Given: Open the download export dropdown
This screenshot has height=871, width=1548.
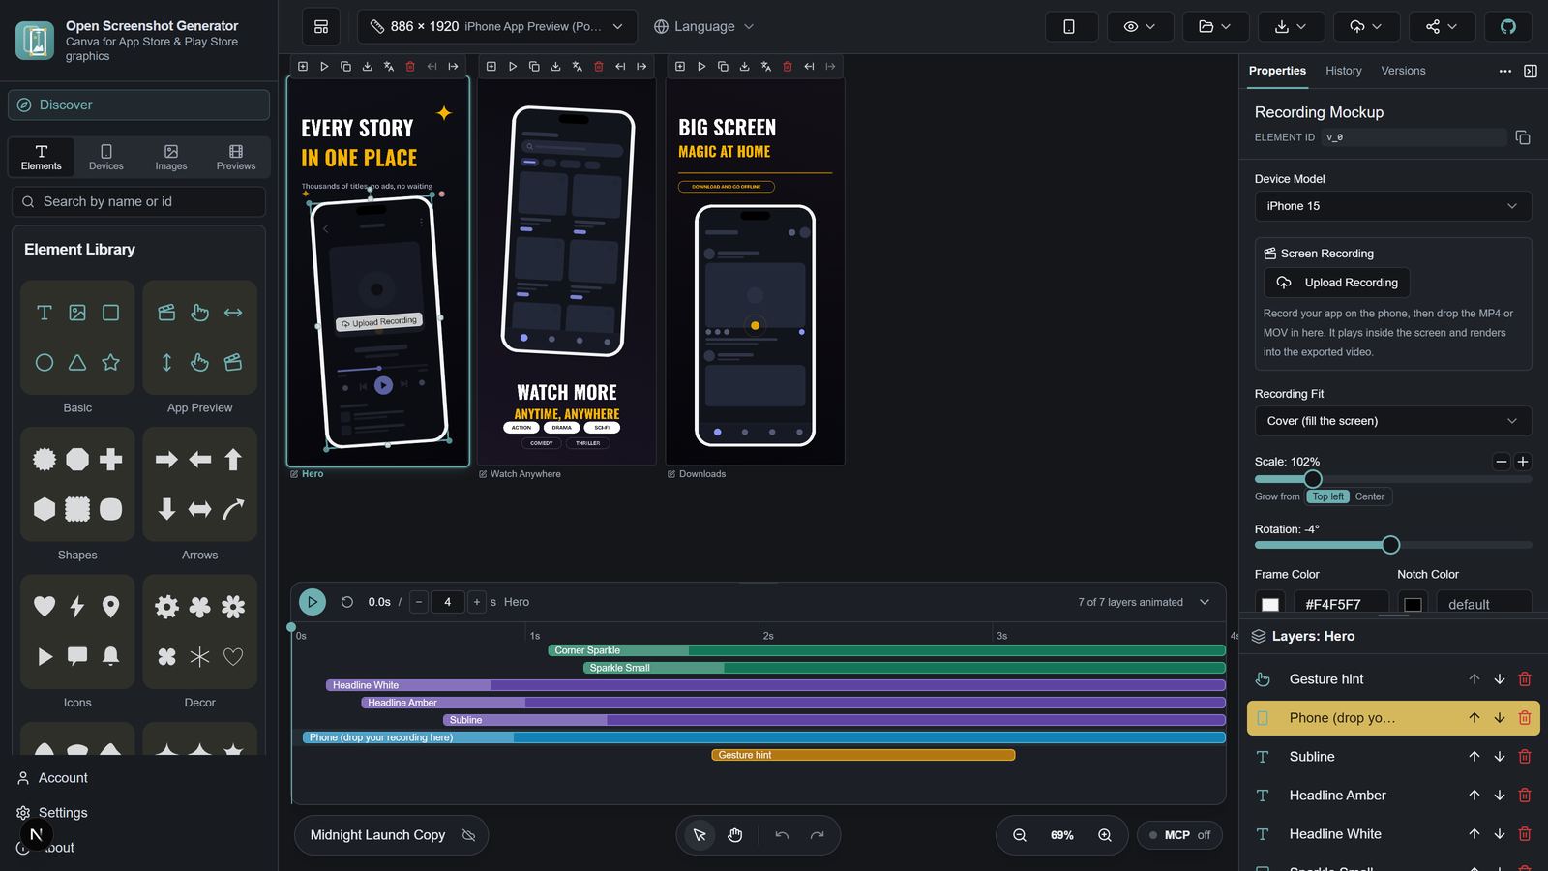Looking at the screenshot, I should 1291,26.
